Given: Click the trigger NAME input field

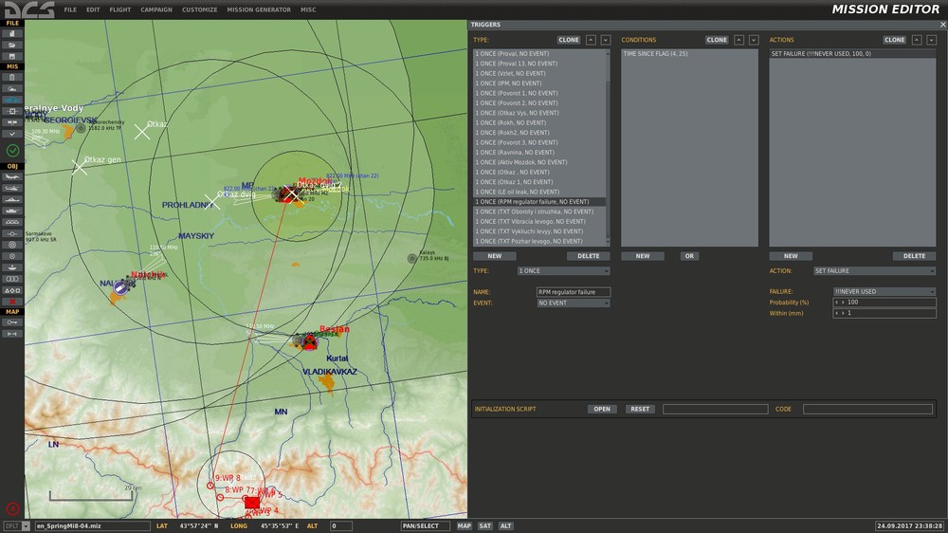Looking at the screenshot, I should (x=574, y=291).
